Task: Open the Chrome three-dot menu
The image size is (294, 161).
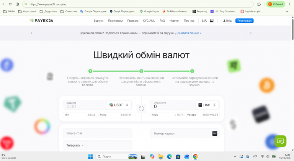Action: (290, 4)
